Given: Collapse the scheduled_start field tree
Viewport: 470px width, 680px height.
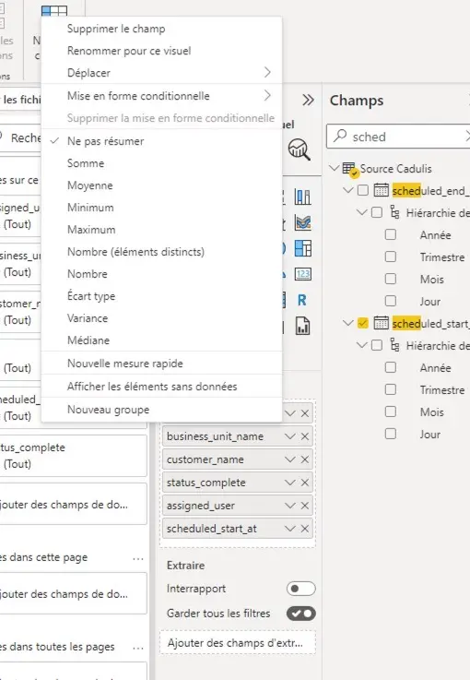Looking at the screenshot, I should [347, 323].
